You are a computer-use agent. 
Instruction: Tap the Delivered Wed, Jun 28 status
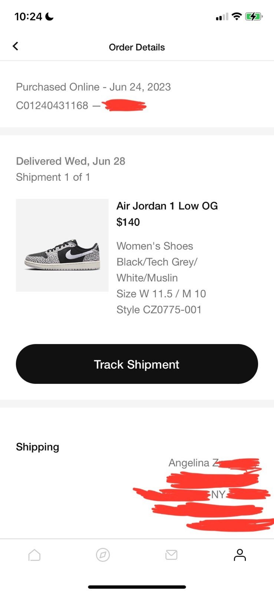(70, 161)
